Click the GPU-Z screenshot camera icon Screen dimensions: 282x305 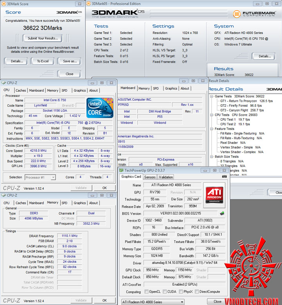[x=224, y=177]
